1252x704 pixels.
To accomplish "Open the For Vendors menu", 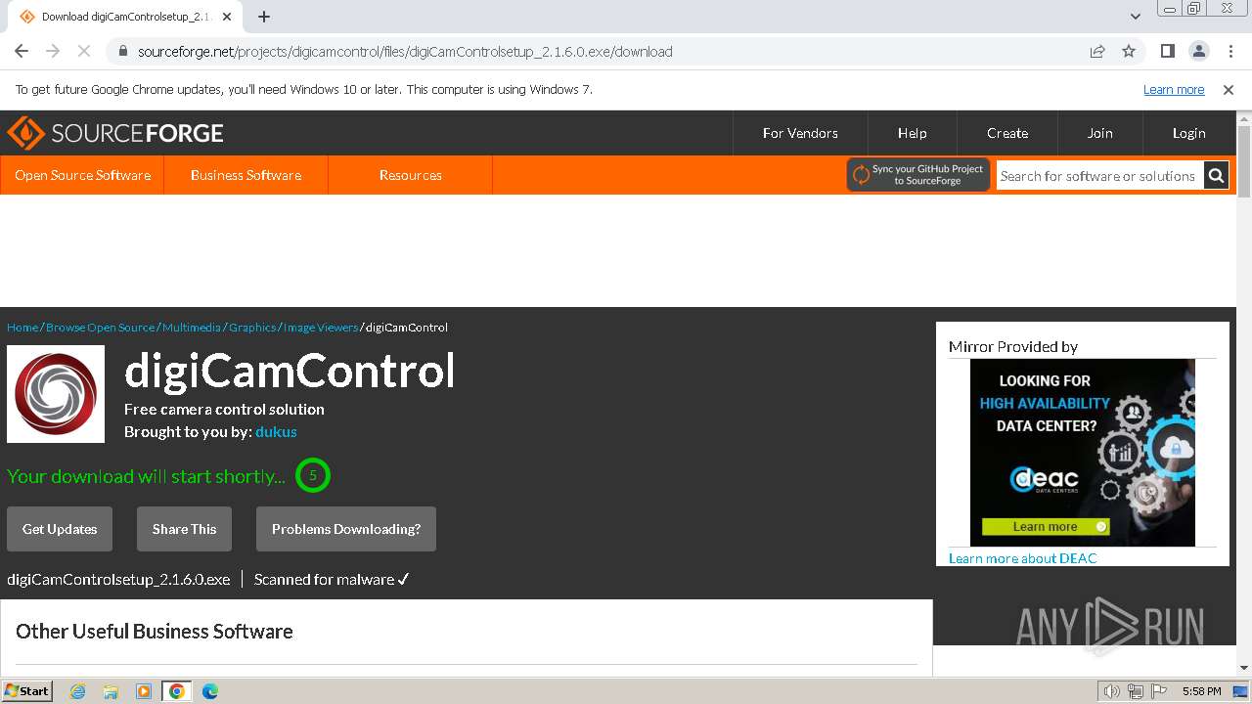I will pyautogui.click(x=800, y=133).
